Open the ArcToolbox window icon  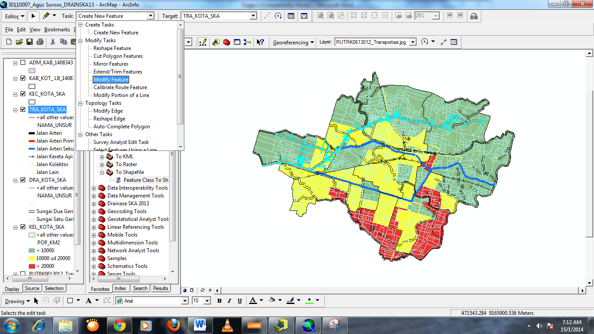(x=226, y=42)
